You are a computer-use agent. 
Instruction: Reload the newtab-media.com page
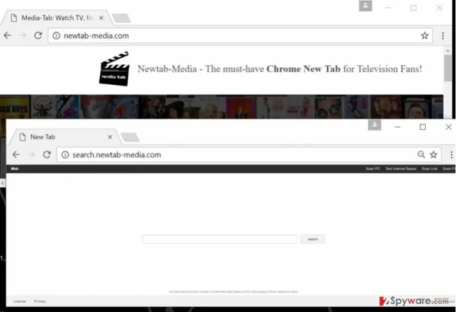(x=38, y=36)
